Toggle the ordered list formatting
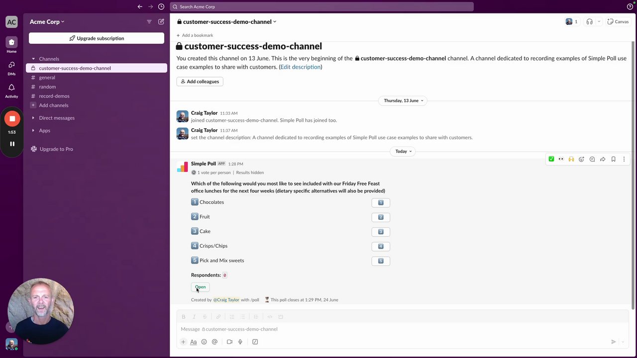The image size is (637, 358). click(232, 317)
